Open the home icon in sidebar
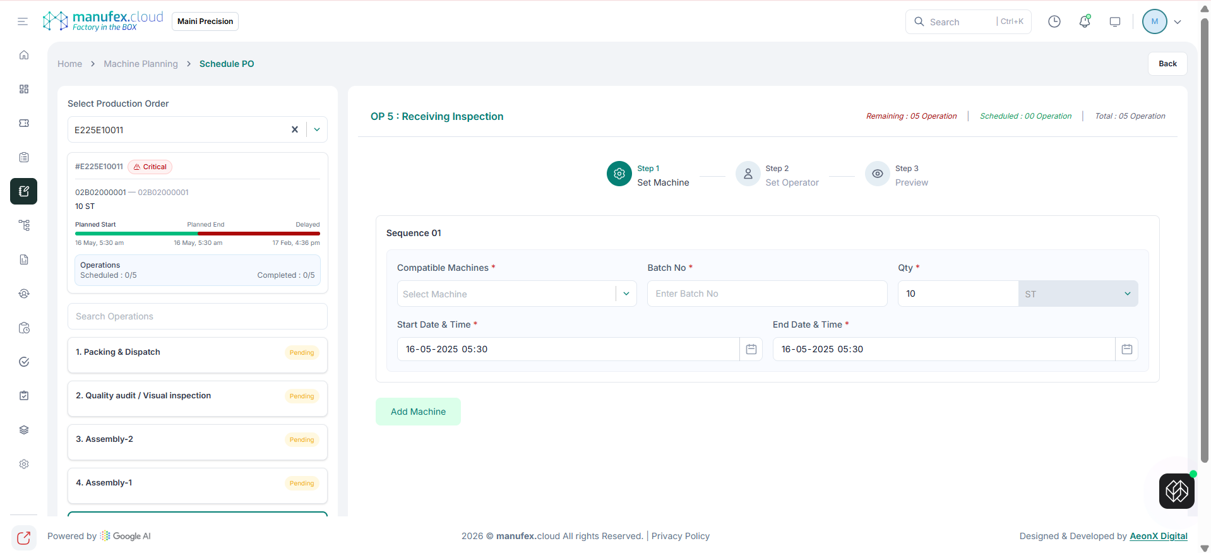This screenshot has width=1211, height=553. (24, 55)
